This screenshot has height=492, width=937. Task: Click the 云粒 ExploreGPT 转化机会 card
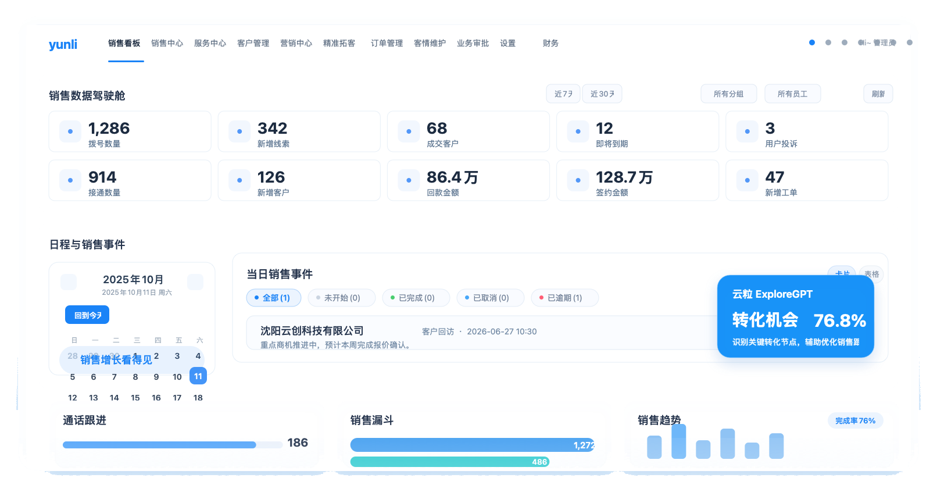795,316
